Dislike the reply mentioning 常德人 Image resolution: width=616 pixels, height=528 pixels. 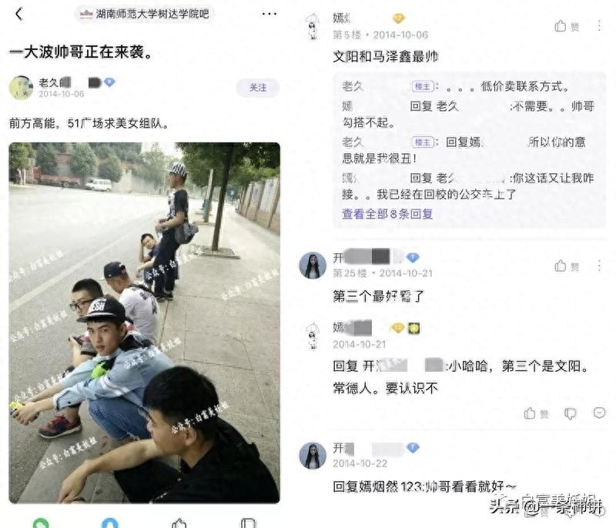point(570,413)
